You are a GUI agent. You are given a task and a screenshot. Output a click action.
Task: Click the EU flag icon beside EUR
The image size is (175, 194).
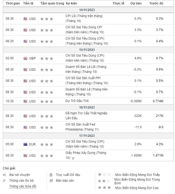(x=25, y=144)
